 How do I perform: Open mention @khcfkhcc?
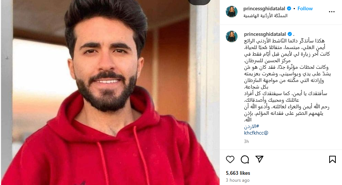[256, 133]
